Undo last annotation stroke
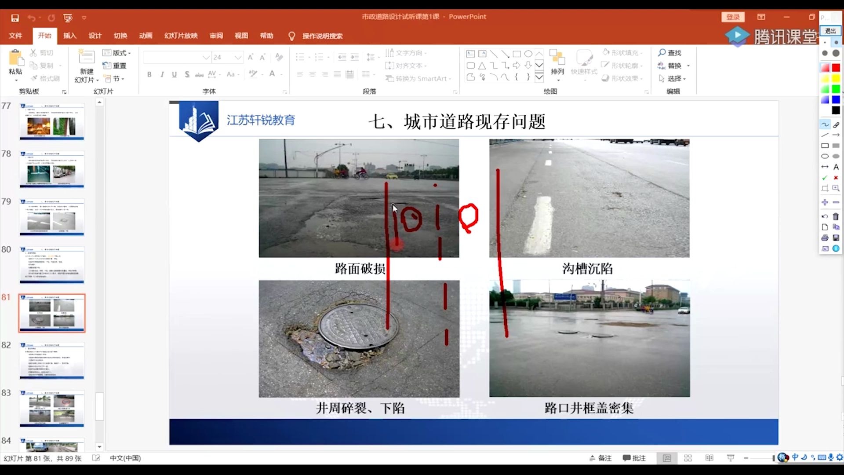 click(x=824, y=216)
